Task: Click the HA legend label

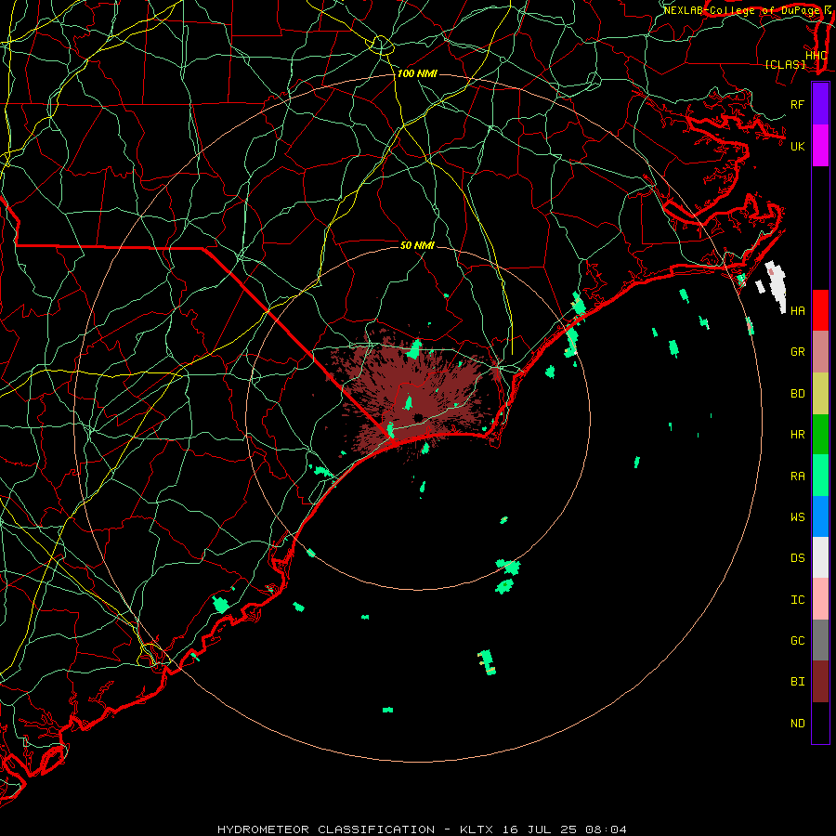Action: click(x=797, y=310)
